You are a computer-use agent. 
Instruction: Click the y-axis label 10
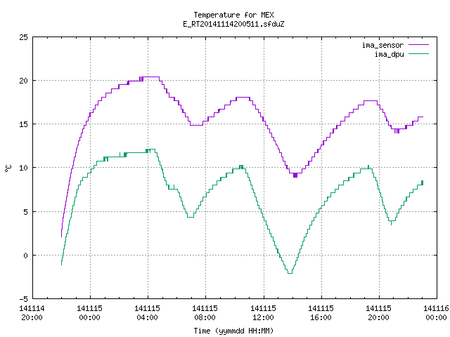pyautogui.click(x=23, y=168)
